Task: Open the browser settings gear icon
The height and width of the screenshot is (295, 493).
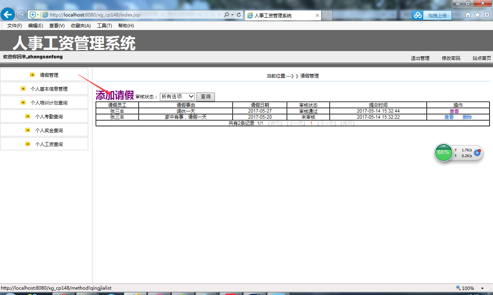Action: (x=487, y=15)
